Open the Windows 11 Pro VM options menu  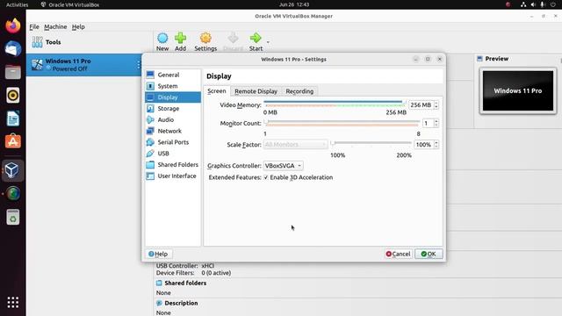pos(139,65)
